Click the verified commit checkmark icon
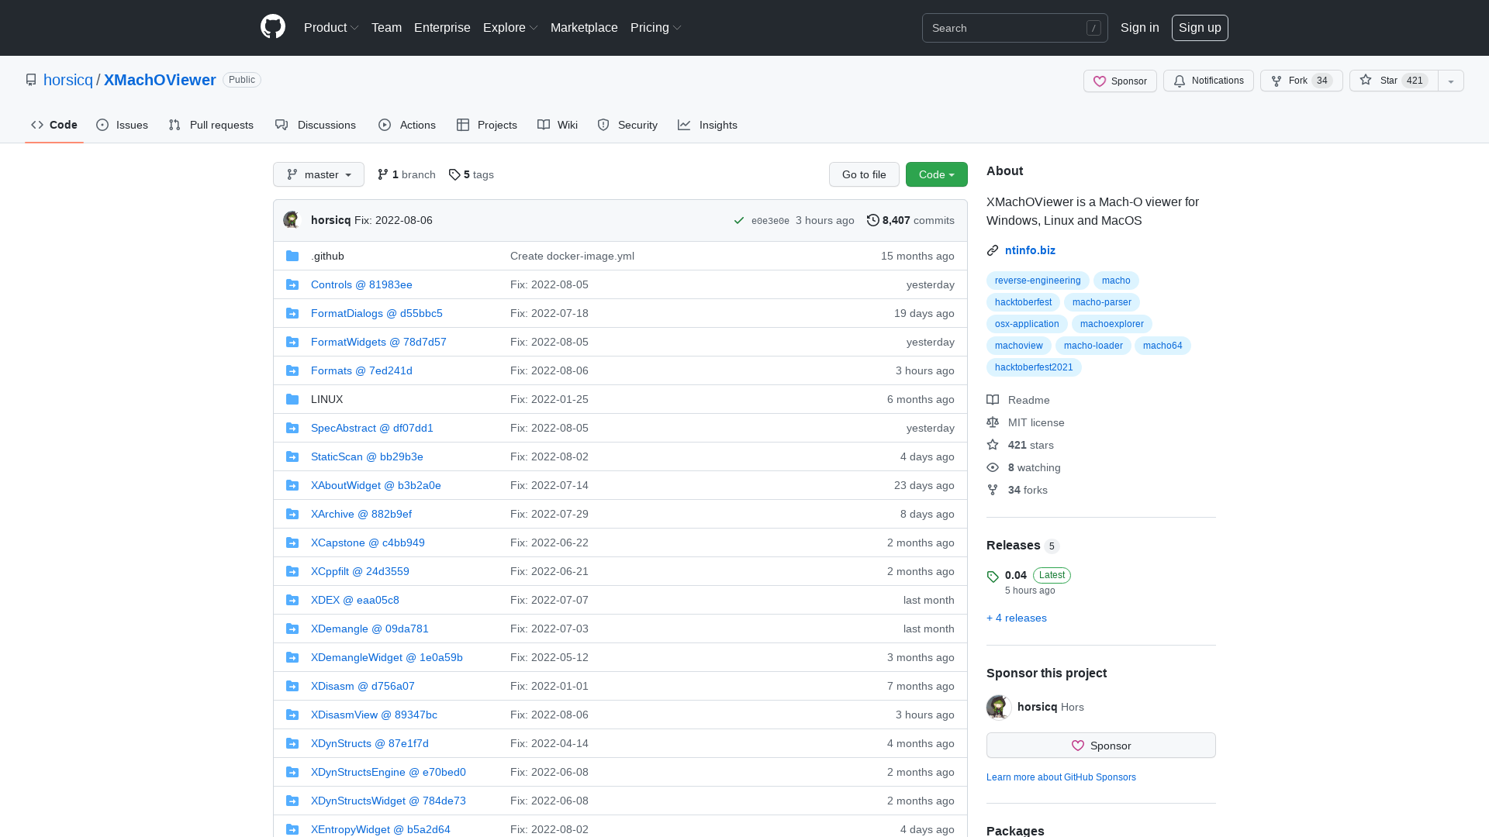This screenshot has width=1489, height=837. coord(738,220)
